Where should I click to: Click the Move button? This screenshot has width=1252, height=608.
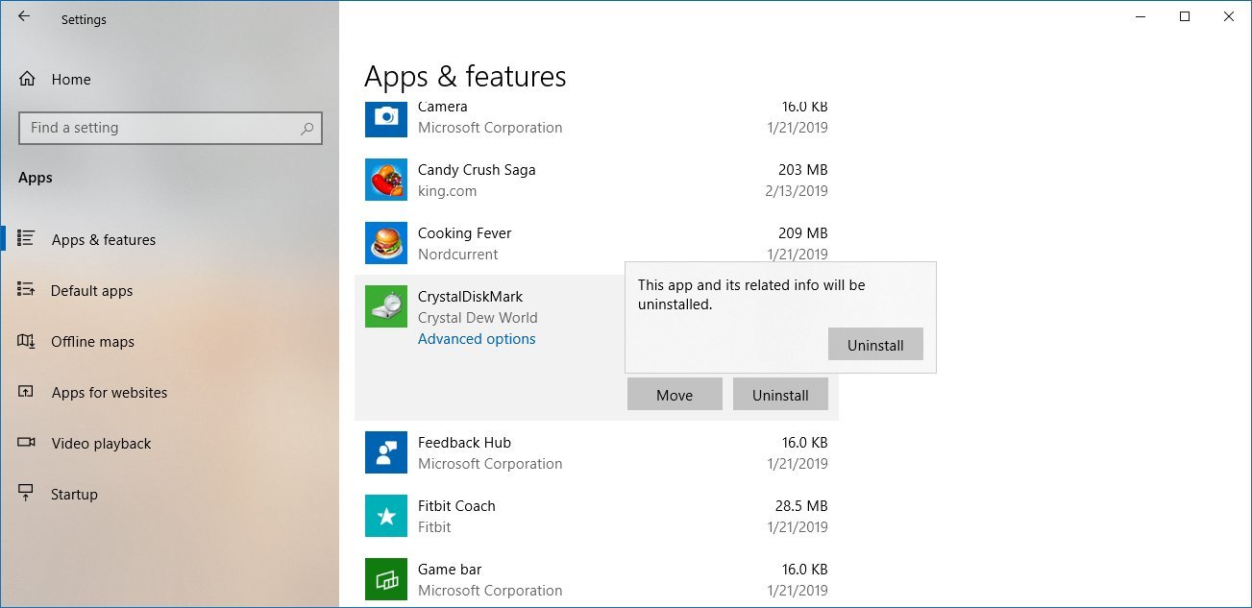[675, 394]
